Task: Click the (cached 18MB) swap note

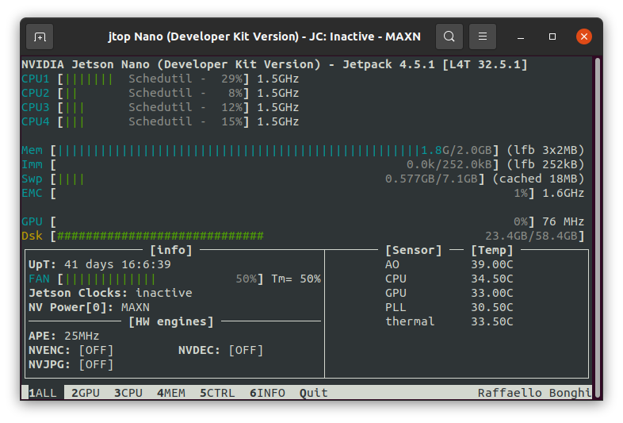Action: (538, 179)
